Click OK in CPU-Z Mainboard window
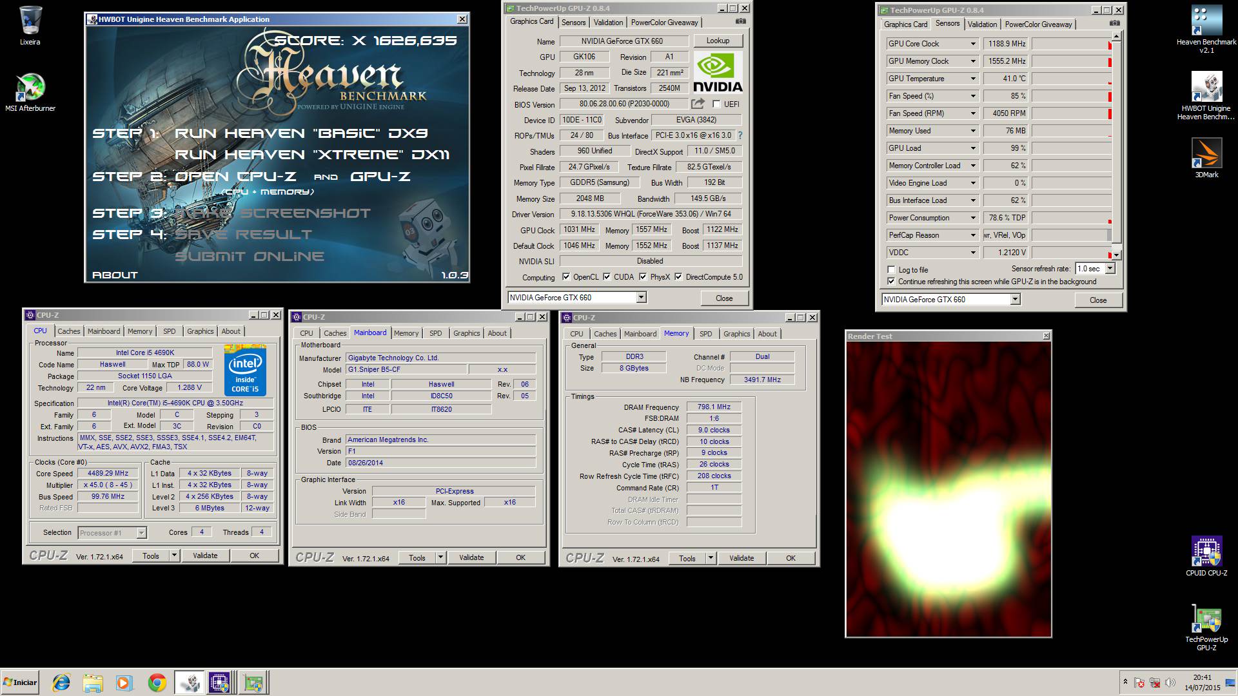The image size is (1238, 696). (520, 558)
